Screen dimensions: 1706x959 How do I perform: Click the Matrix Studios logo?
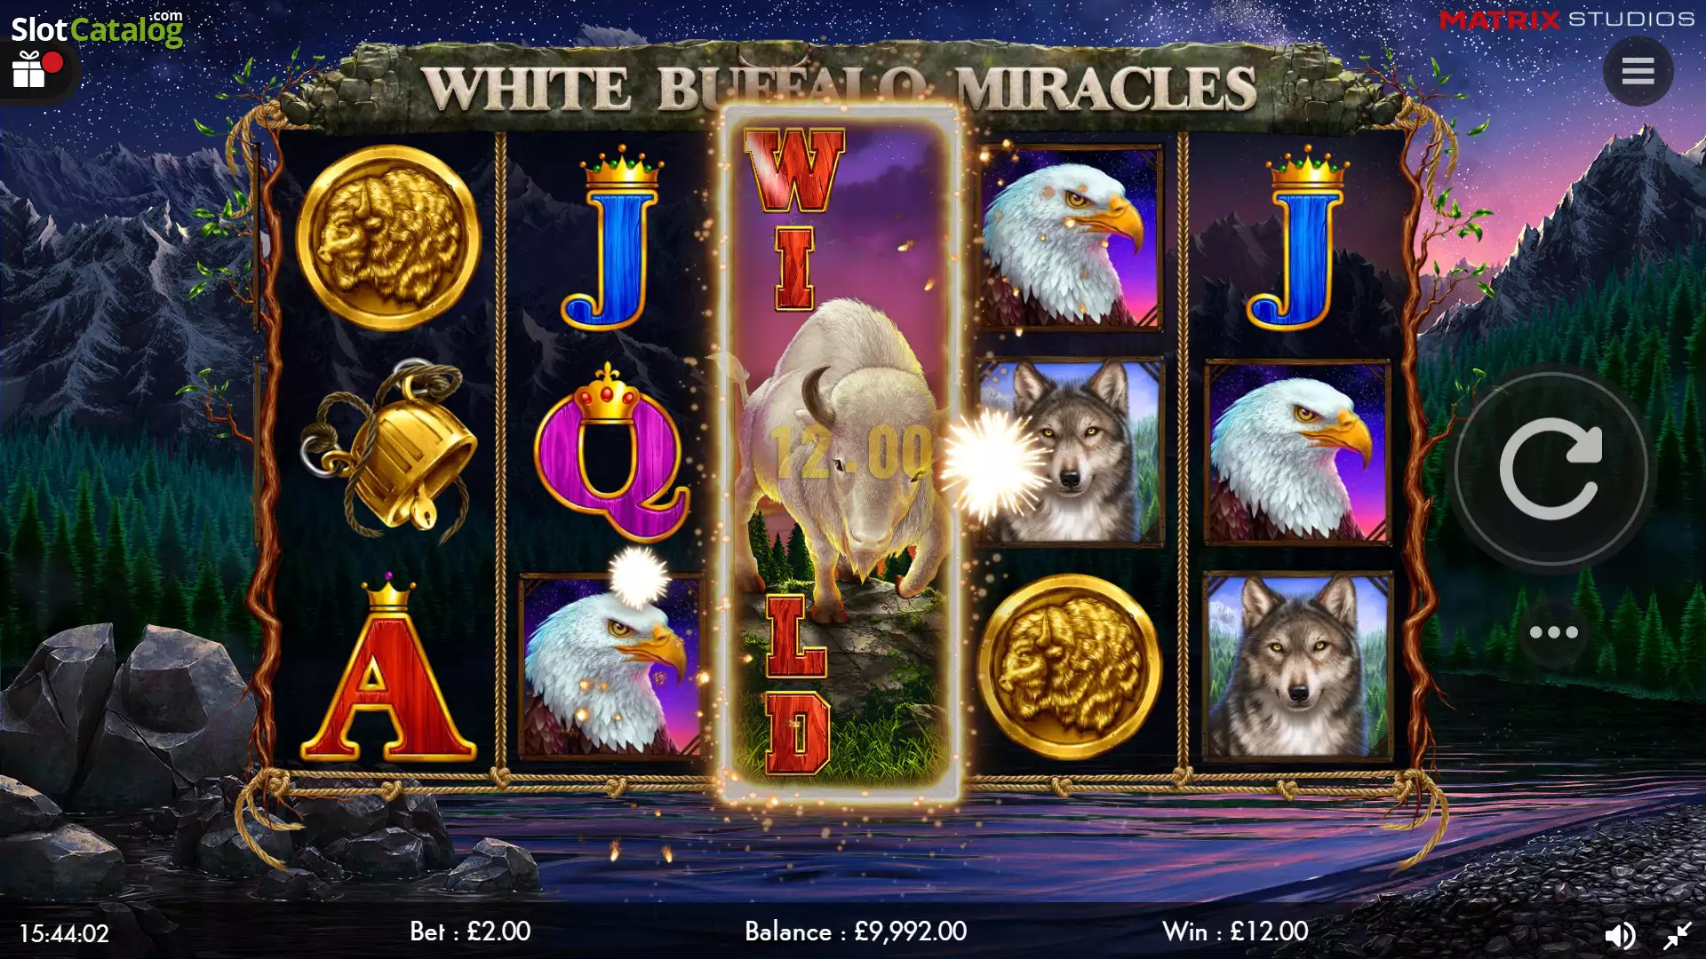click(1566, 19)
